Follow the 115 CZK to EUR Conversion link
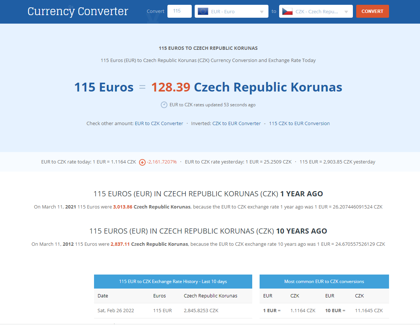This screenshot has width=420, height=331. pos(299,124)
